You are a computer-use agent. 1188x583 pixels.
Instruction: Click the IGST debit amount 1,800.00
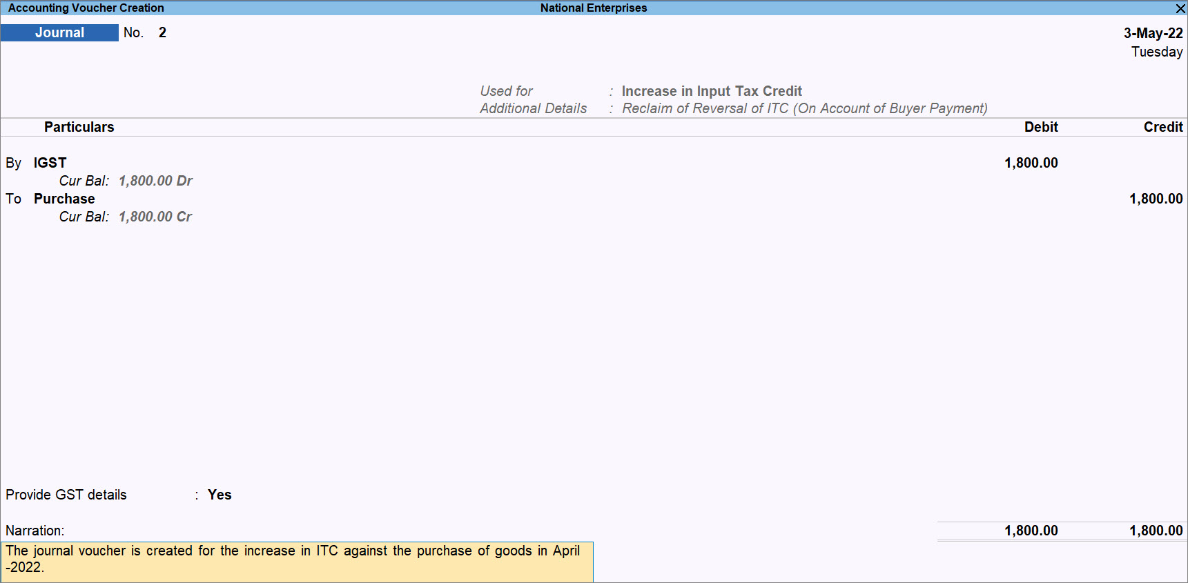(1031, 163)
